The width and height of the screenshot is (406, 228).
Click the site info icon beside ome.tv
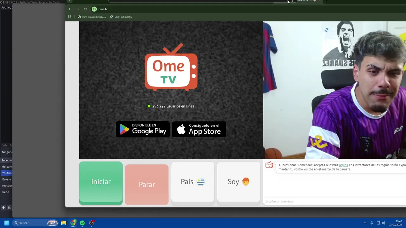coord(94,9)
